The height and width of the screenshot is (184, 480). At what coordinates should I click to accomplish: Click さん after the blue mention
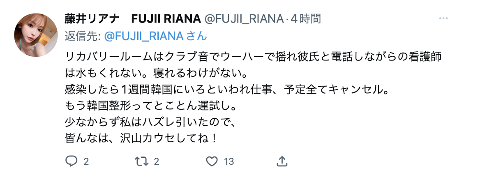point(197,36)
